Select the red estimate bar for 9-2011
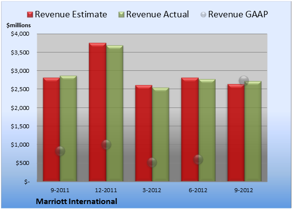The height and width of the screenshot is (209, 292). pyautogui.click(x=52, y=129)
